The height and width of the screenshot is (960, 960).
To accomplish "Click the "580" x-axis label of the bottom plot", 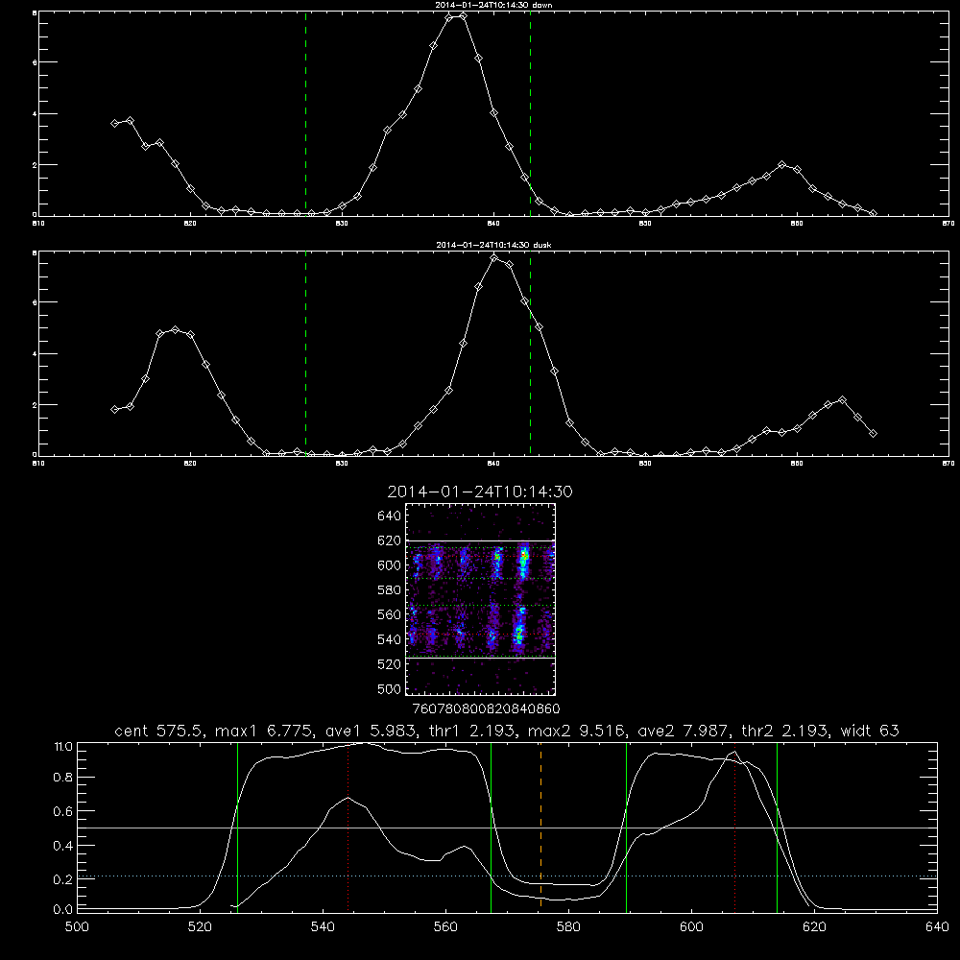I will (x=568, y=927).
